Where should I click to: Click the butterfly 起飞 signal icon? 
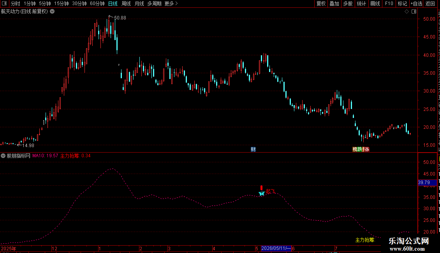tap(262, 193)
